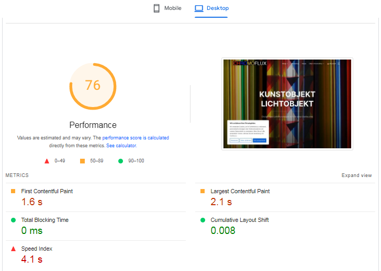
Task: Click the desktop monitor icon
Action: pos(199,8)
